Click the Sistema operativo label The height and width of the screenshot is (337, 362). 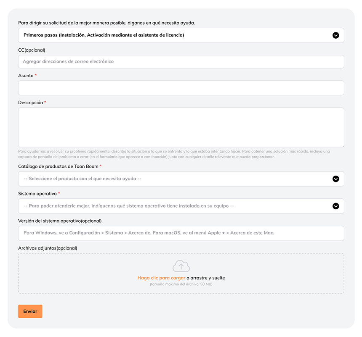[x=37, y=194]
